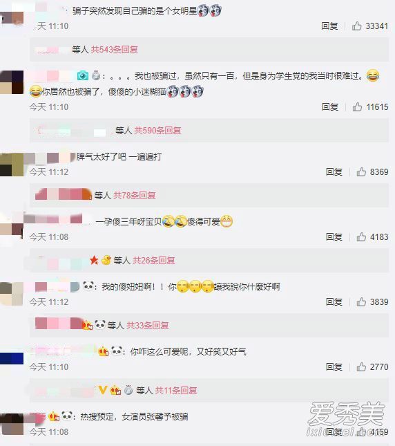The width and height of the screenshot is (395, 446).
Task: Click 回复 under 一孕傻三年 comment
Action: 334,236
